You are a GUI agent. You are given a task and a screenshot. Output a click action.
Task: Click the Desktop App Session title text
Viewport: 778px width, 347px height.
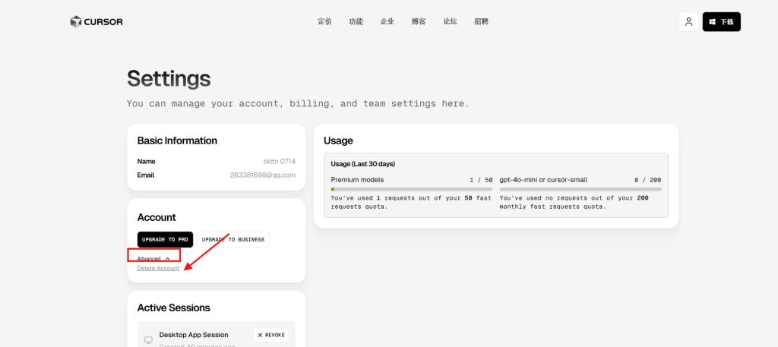click(x=194, y=335)
